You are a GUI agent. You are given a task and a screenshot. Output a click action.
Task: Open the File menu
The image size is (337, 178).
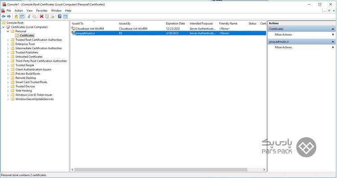click(9, 10)
